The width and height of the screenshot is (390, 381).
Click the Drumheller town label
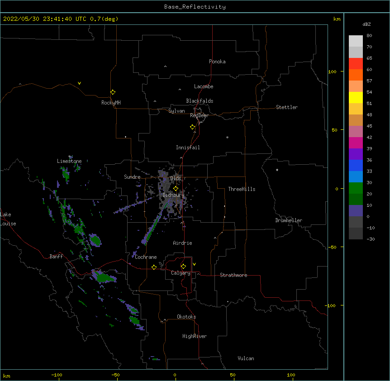[x=289, y=220]
